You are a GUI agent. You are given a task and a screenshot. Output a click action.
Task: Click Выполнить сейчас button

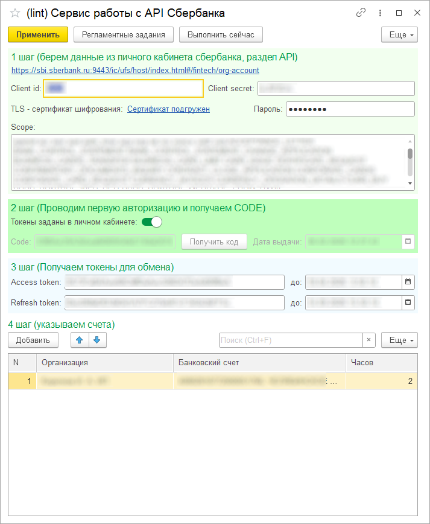pos(221,34)
